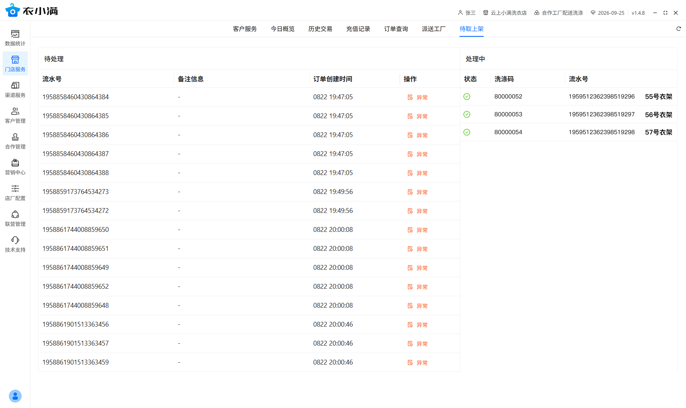The image size is (686, 408).
Task: Open the 订单查询 tab
Action: pyautogui.click(x=396, y=29)
